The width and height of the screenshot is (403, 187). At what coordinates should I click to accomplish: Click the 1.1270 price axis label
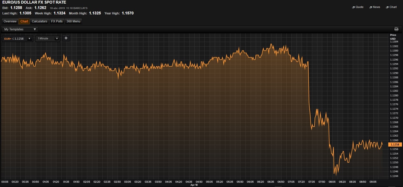(394, 118)
